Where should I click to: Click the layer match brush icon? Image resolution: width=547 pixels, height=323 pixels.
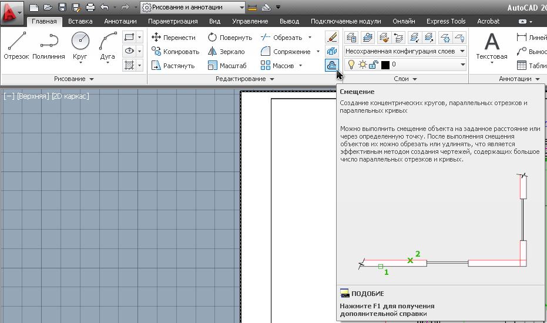[x=384, y=38]
